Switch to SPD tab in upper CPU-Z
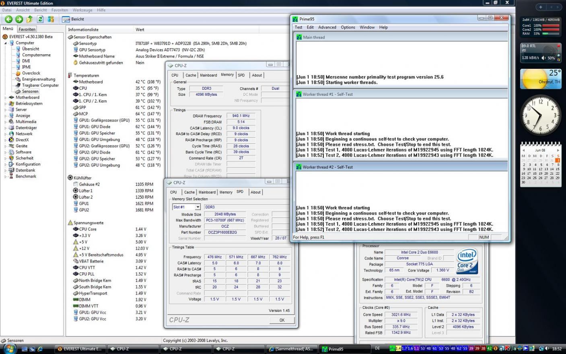The image size is (566, 354). (x=241, y=75)
